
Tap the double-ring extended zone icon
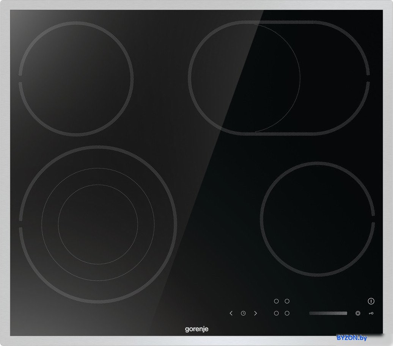[358, 313]
